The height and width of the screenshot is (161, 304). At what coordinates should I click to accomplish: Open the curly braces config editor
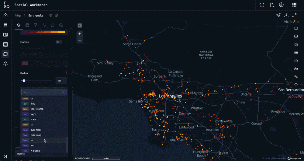[296, 85]
